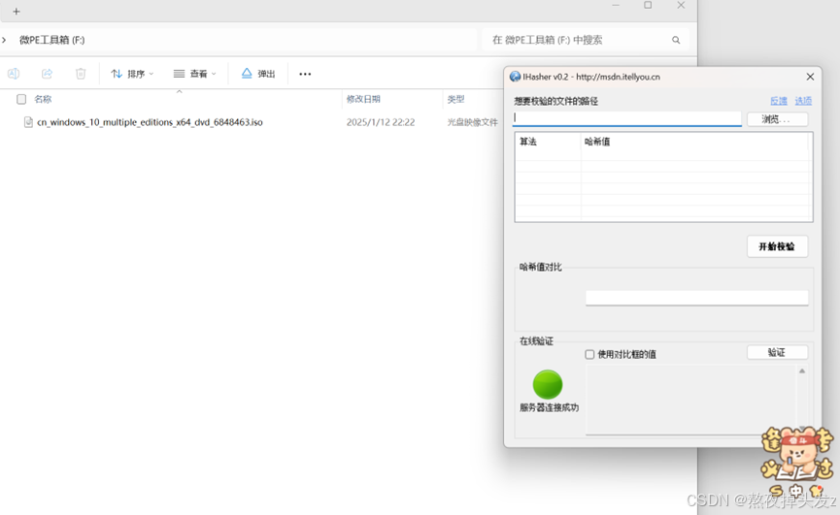Click the green server status indicator
Image resolution: width=840 pixels, height=515 pixels.
[x=548, y=384]
